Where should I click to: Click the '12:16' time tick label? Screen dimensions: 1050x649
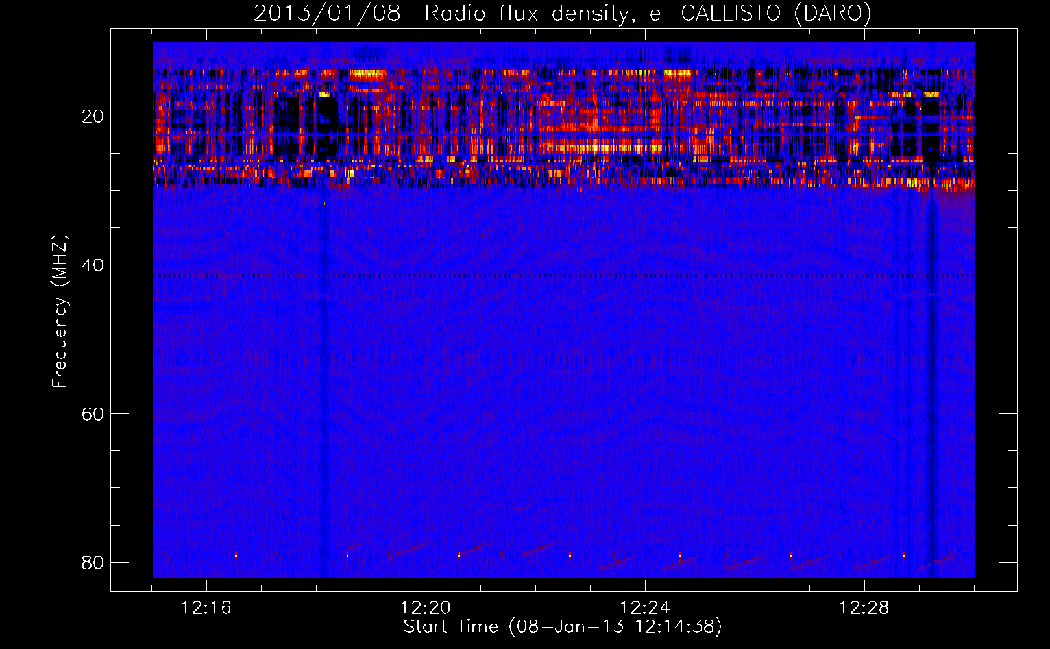pyautogui.click(x=206, y=608)
